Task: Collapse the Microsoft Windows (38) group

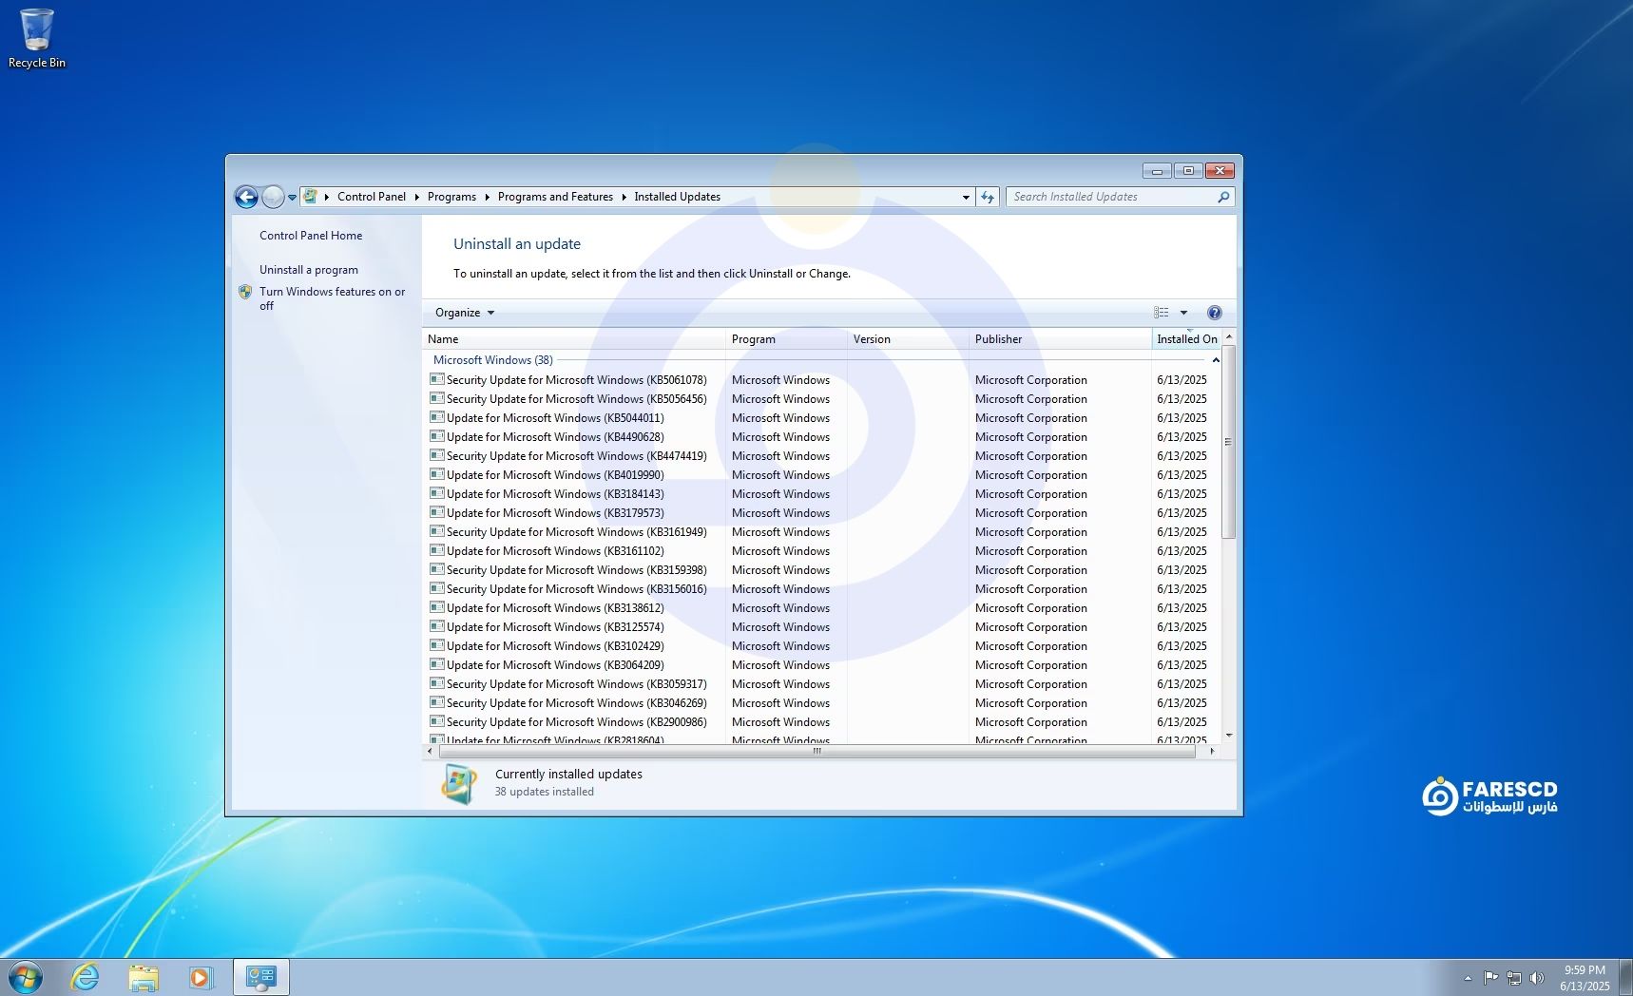Action: click(1215, 360)
